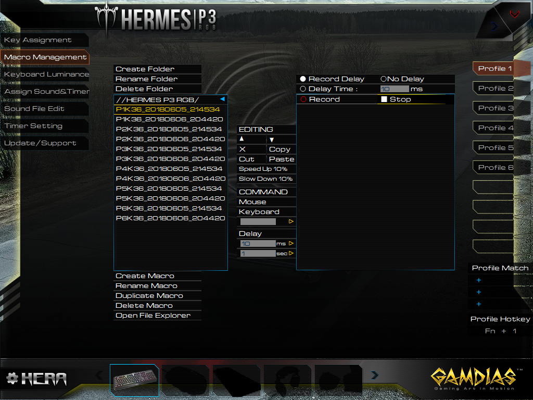
Task: Open Timer Setting section
Action: 45,126
